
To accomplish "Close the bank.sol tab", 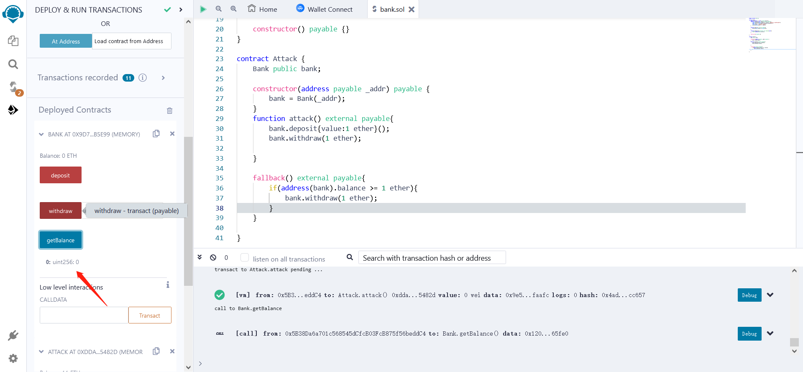I will 412,9.
